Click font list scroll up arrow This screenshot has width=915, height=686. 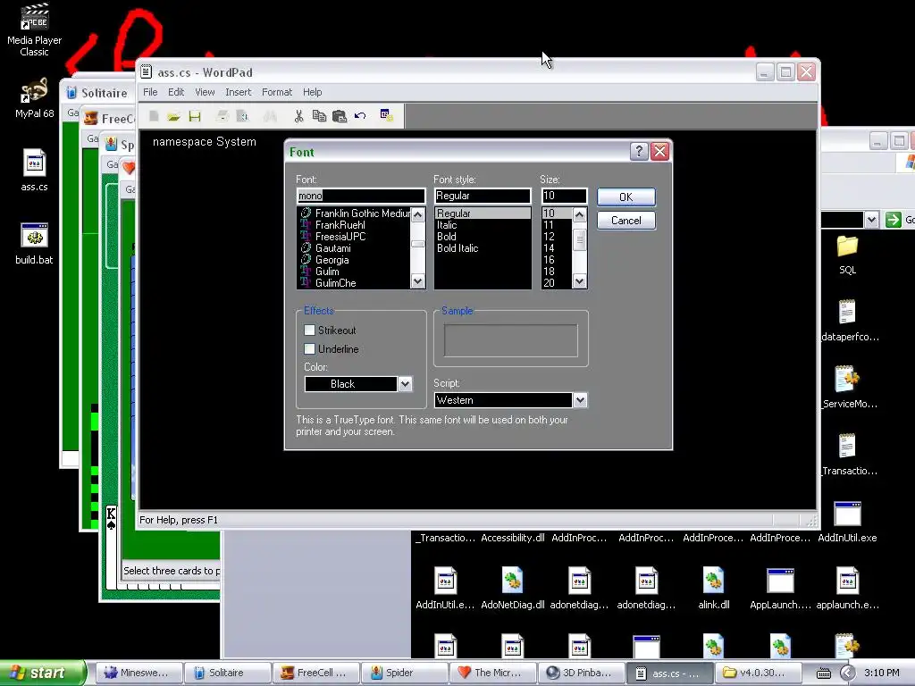[418, 214]
